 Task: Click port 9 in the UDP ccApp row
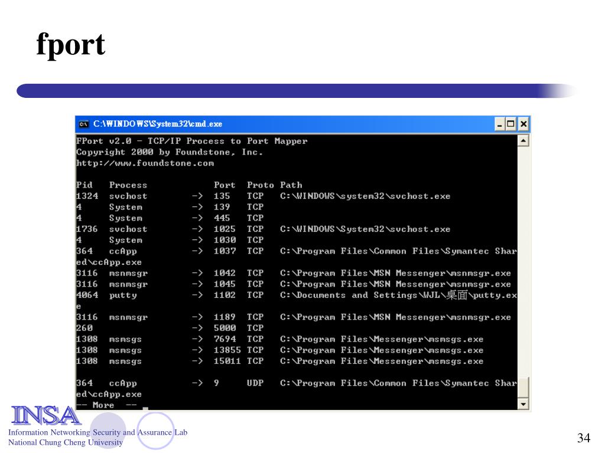(216, 383)
